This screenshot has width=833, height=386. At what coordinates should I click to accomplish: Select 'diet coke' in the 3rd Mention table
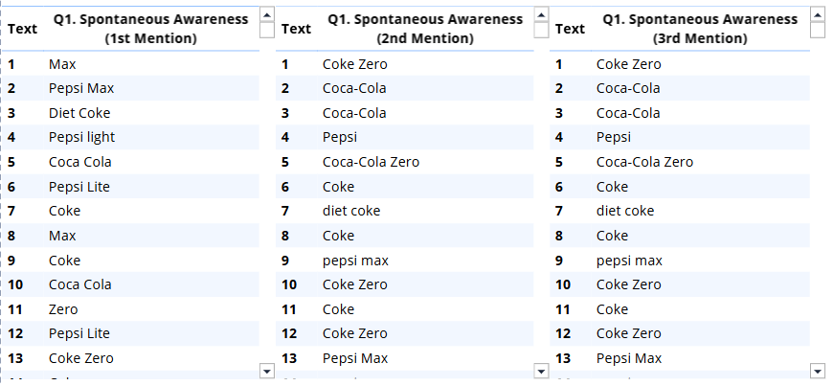[x=625, y=211]
